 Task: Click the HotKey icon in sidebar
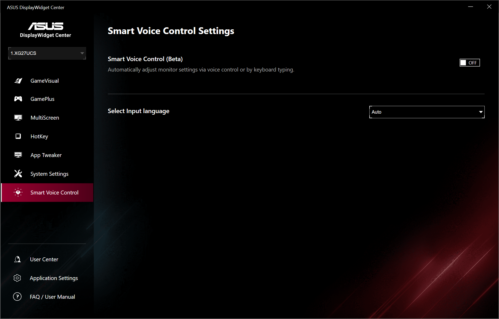[x=18, y=136]
